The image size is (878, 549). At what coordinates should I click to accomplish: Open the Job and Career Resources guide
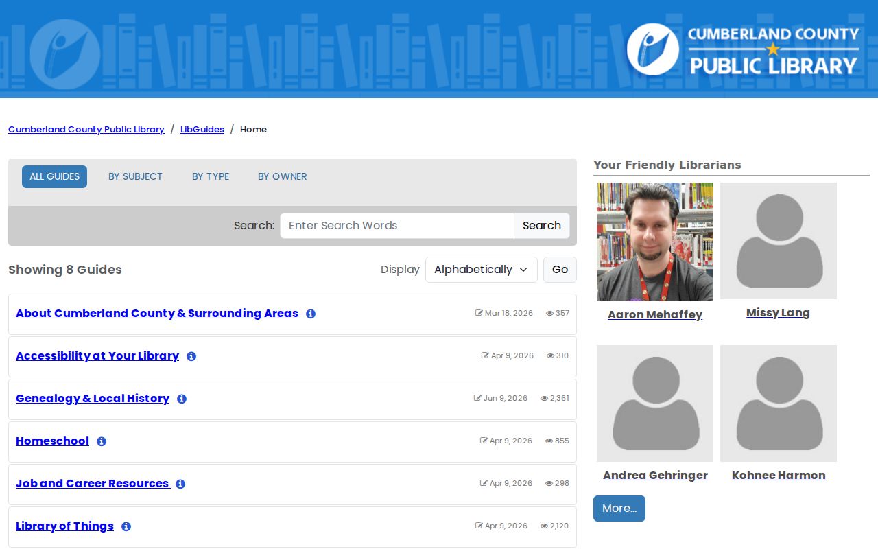93,484
